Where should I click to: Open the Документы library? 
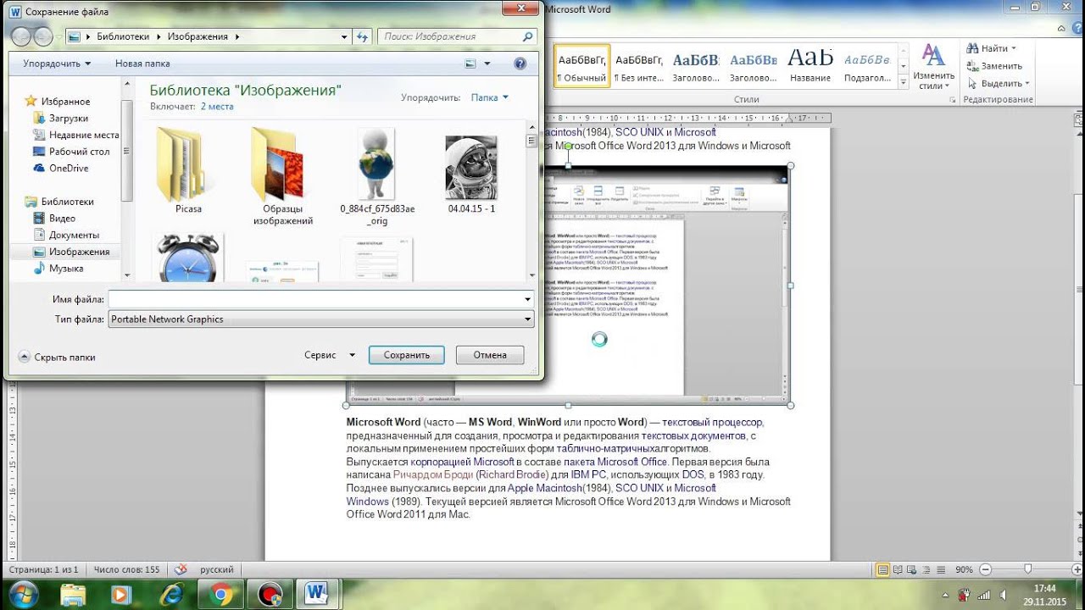pos(74,235)
